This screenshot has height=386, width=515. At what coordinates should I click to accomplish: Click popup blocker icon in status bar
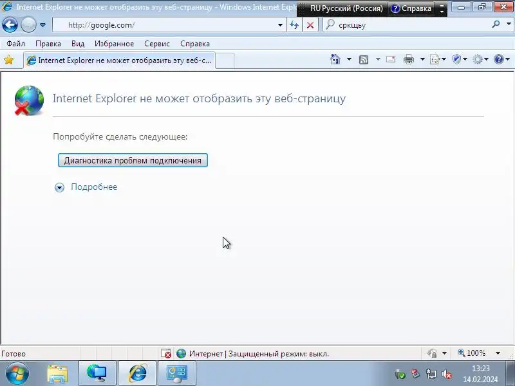click(166, 353)
